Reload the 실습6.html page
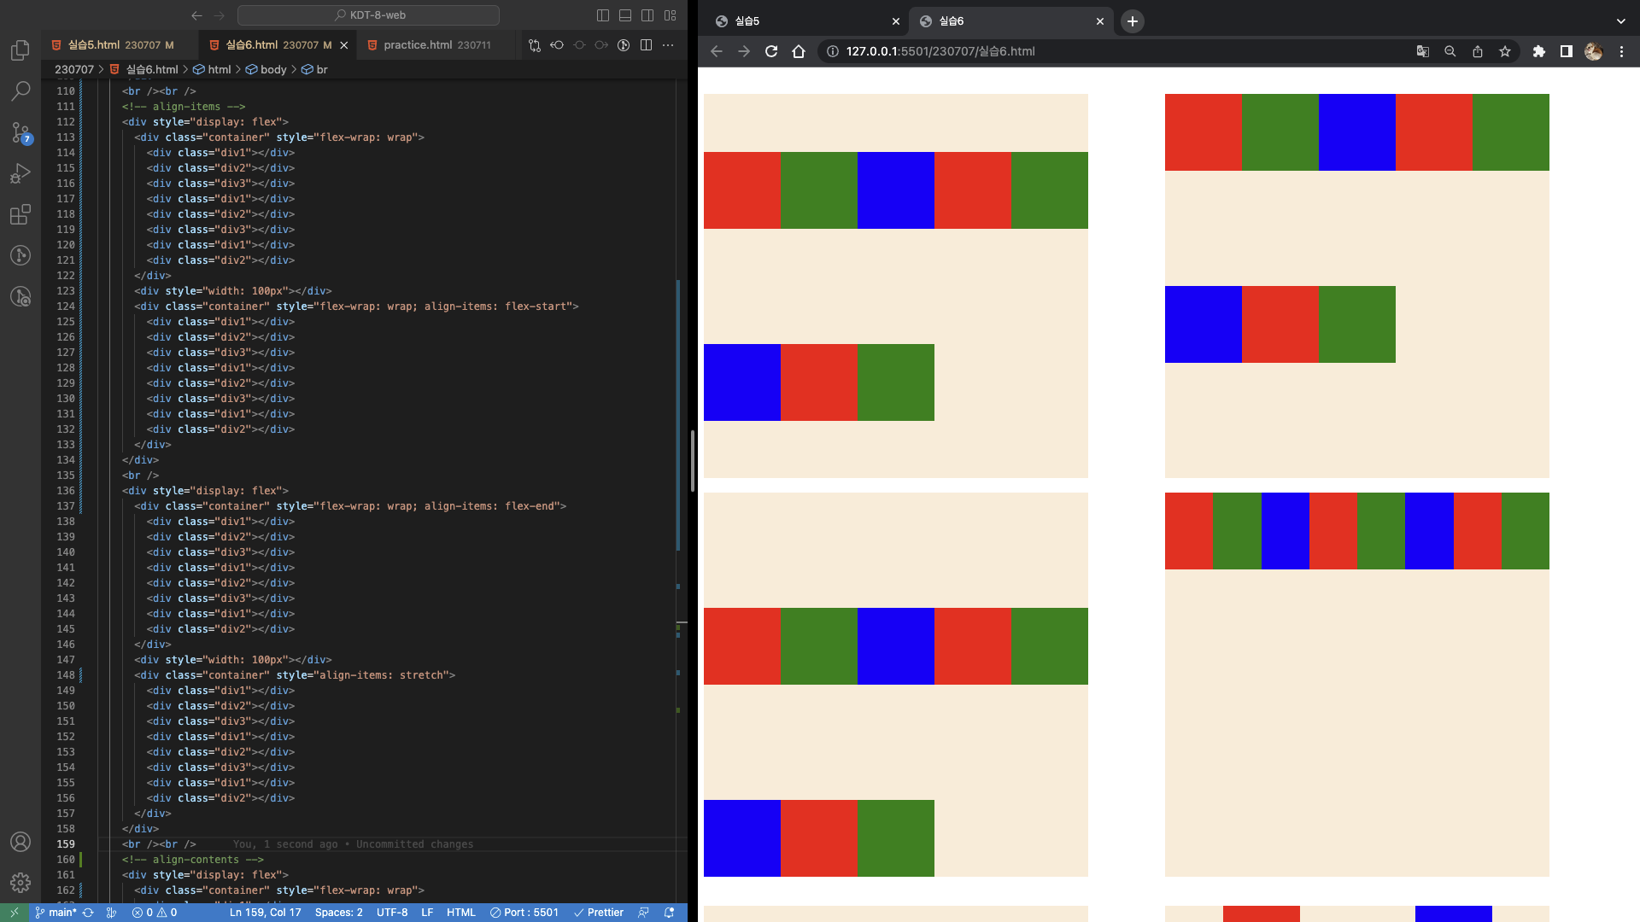This screenshot has width=1640, height=922. [771, 51]
